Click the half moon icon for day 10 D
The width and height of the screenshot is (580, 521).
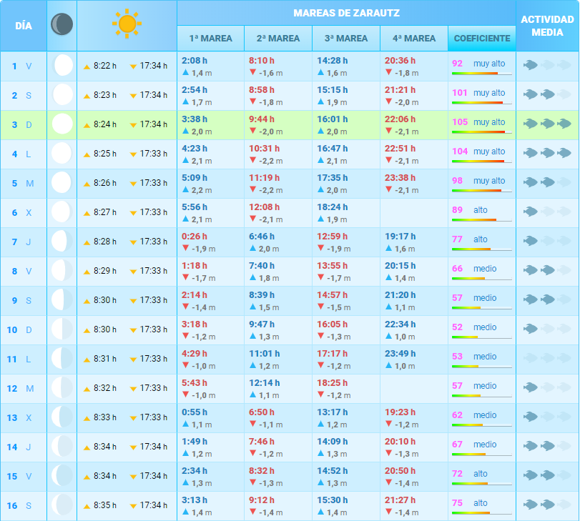tap(62, 329)
